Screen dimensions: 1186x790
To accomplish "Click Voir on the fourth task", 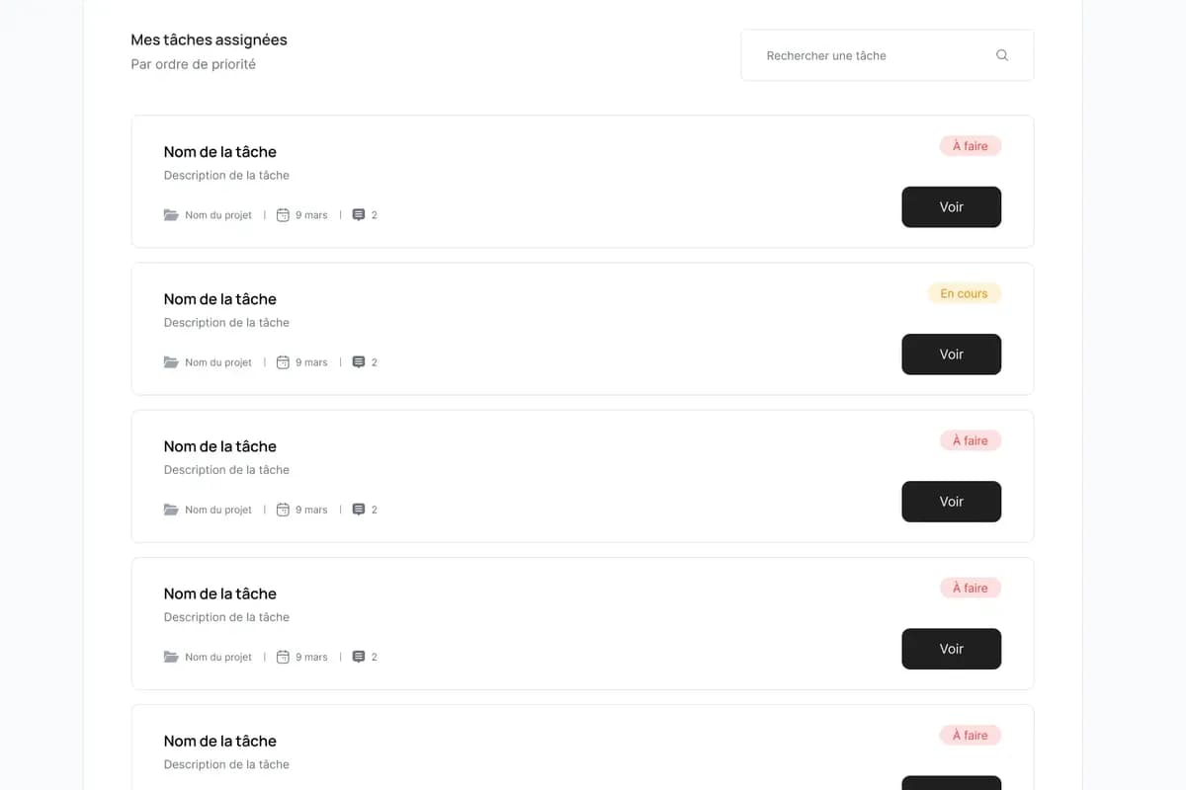I will [951, 649].
